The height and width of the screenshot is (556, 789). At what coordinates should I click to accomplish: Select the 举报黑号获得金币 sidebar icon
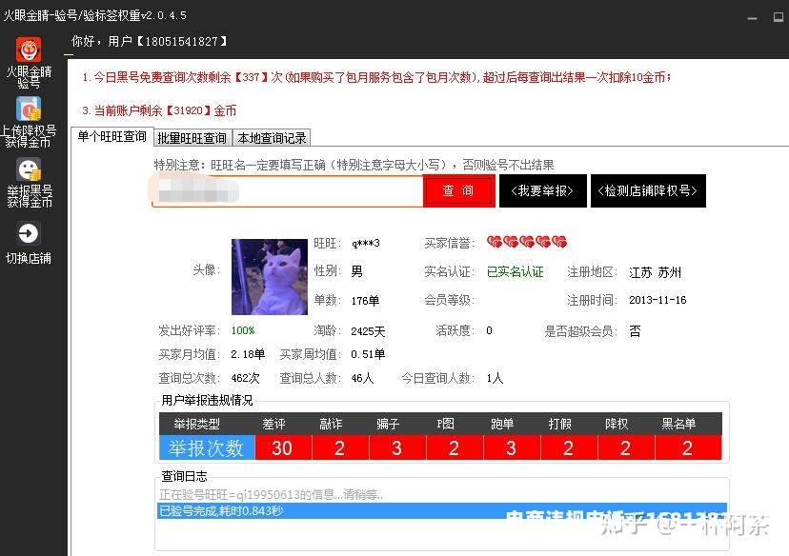pyautogui.click(x=29, y=170)
